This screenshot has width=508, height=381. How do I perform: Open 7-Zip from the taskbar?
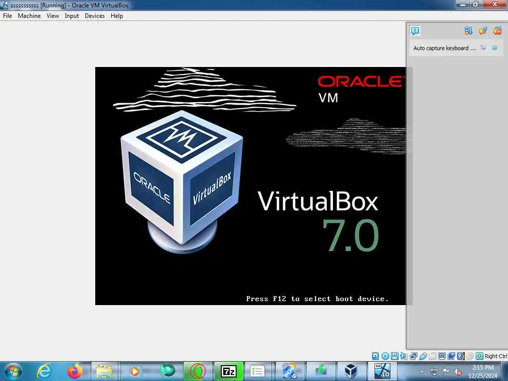tap(228, 371)
